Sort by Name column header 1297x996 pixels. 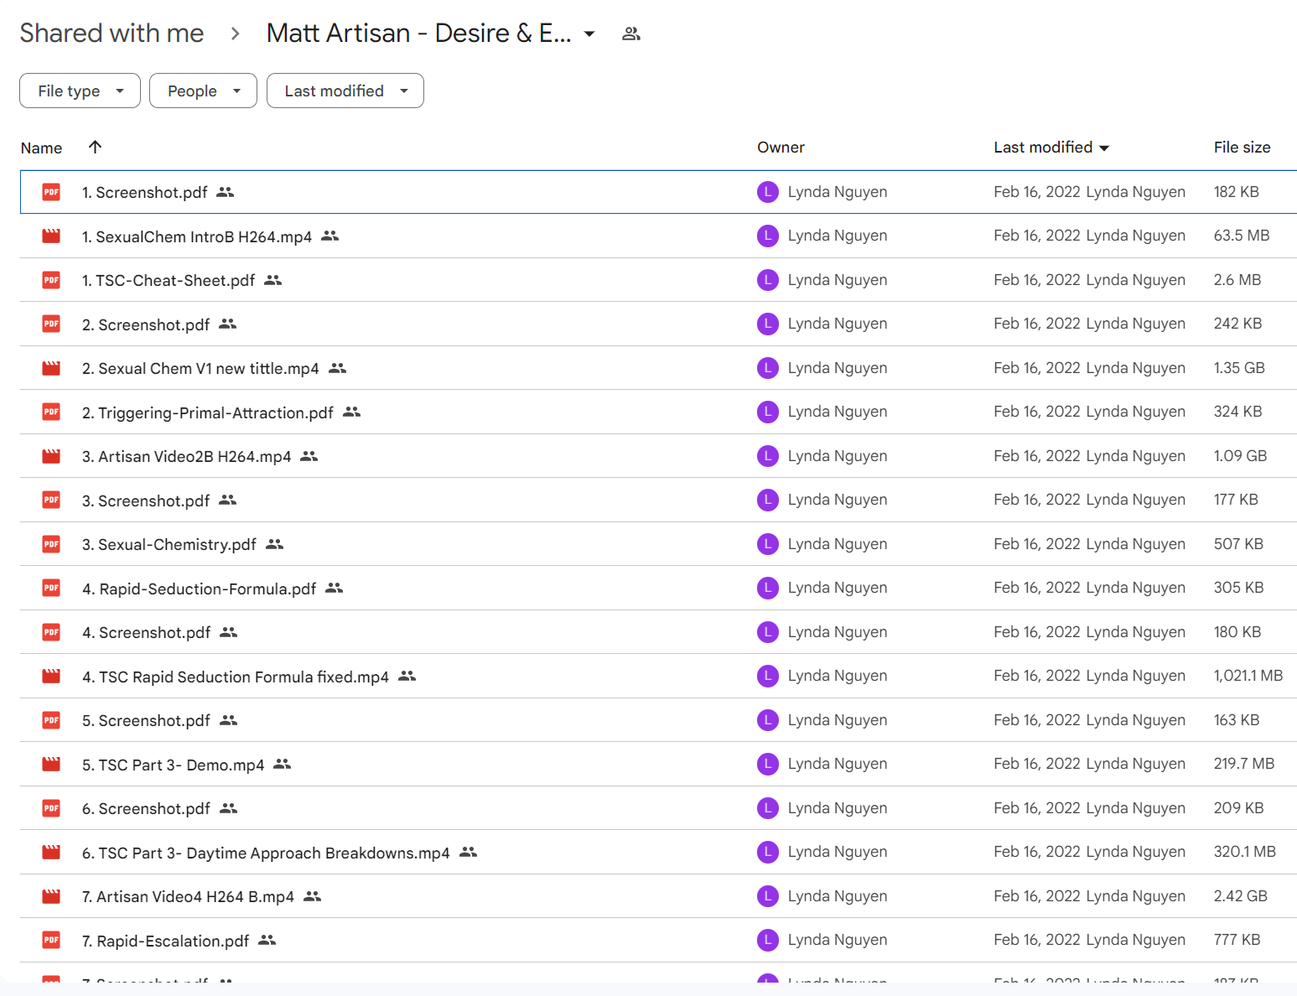[x=41, y=148]
